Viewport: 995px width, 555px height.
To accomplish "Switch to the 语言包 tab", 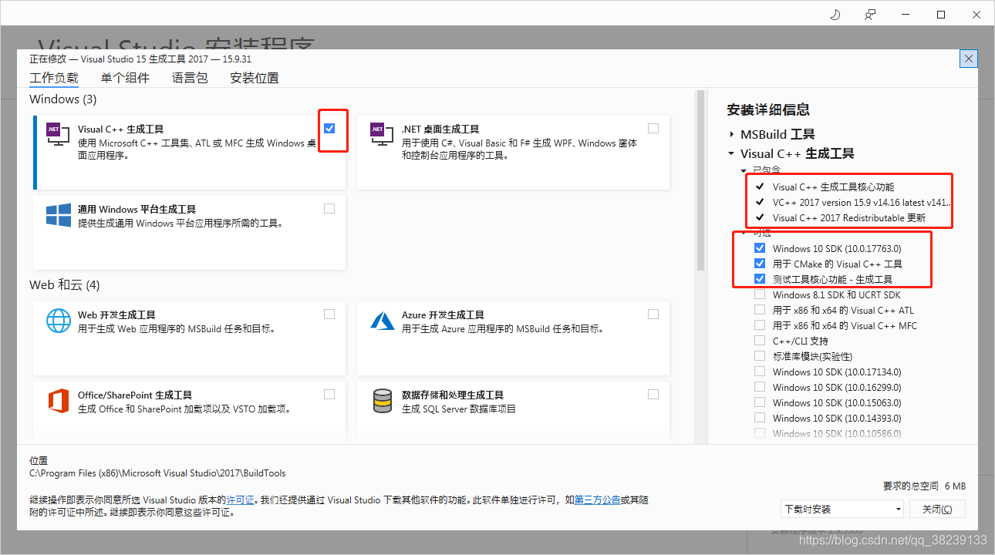I will [190, 78].
